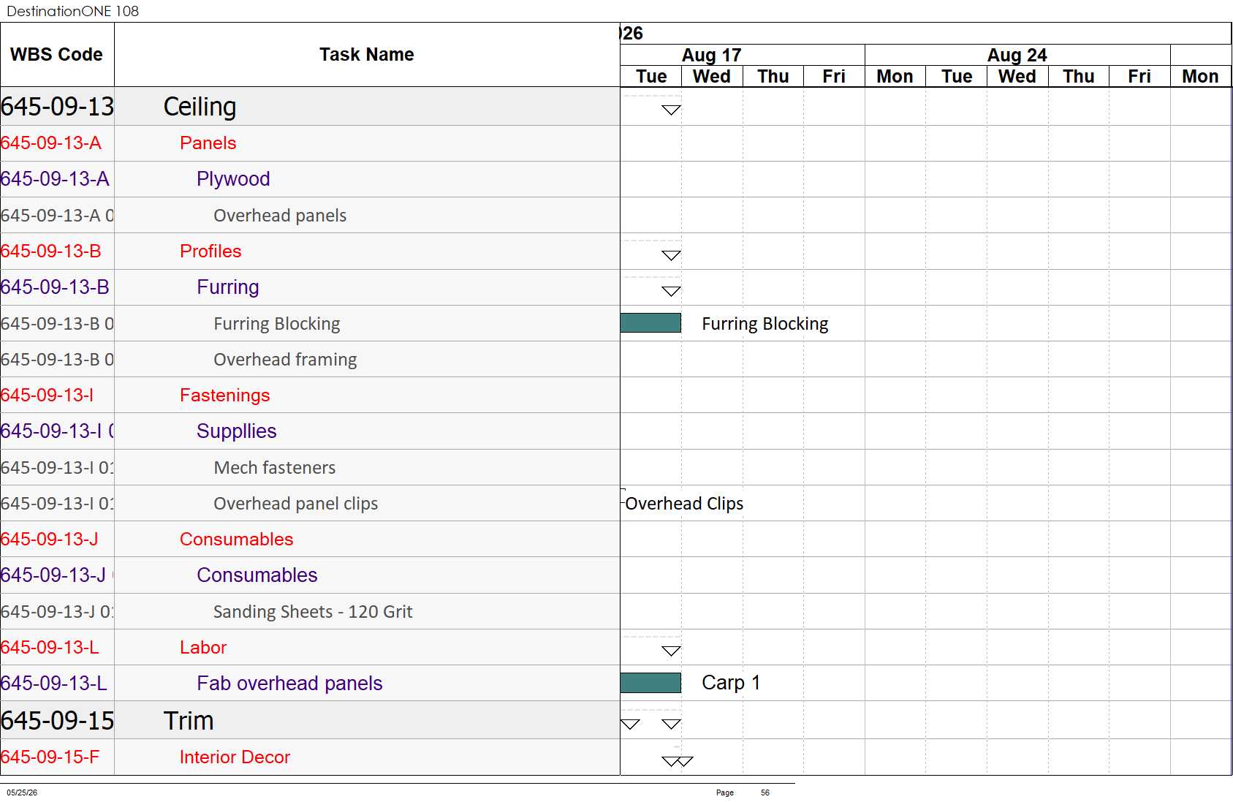The width and height of the screenshot is (1233, 802).
Task: Click the Interior Decor double triangle marker
Action: pyautogui.click(x=678, y=761)
